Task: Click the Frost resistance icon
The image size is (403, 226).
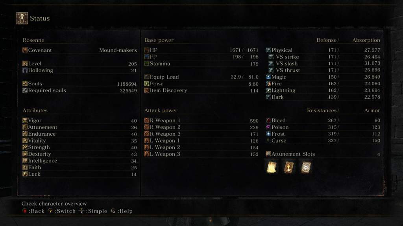Action: tap(268, 134)
